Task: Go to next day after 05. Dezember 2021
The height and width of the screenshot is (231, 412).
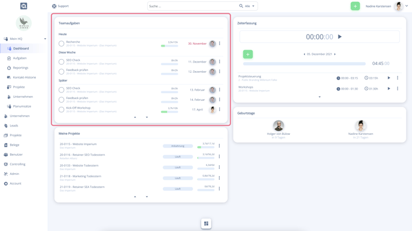Action: 335,54
